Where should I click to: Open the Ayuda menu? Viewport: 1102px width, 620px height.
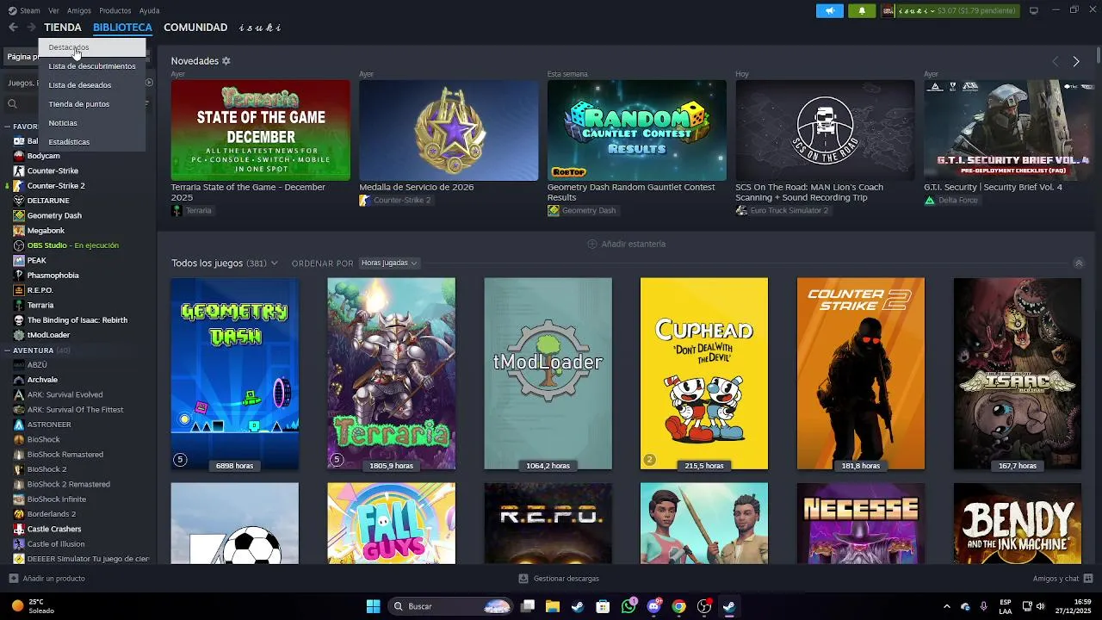point(149,10)
